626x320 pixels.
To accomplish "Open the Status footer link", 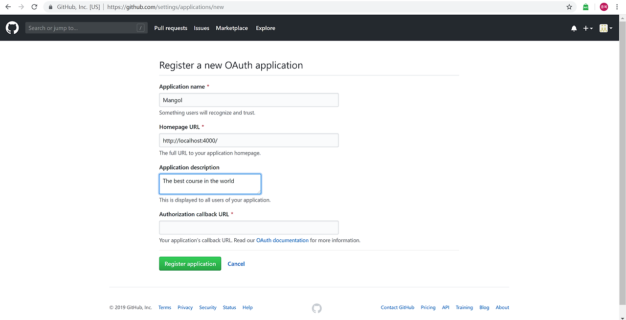I will coord(229,307).
